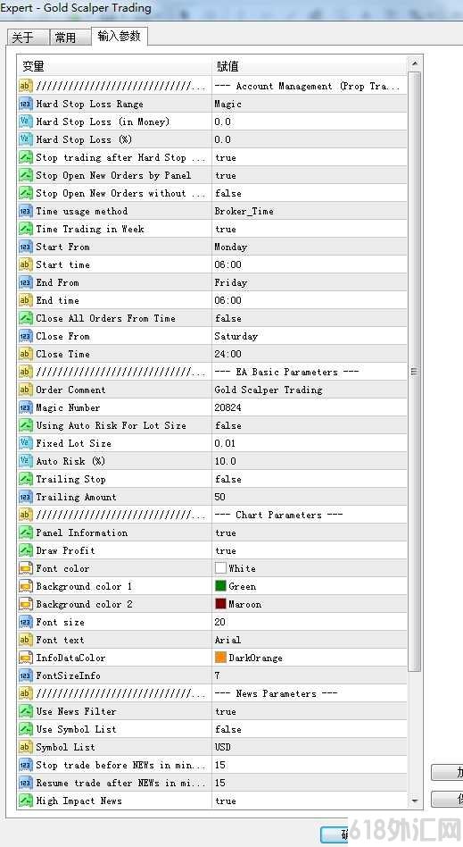This screenshot has height=847, width=463.
Task: Toggle Stop Open New Orders without value false
Action: (310, 193)
